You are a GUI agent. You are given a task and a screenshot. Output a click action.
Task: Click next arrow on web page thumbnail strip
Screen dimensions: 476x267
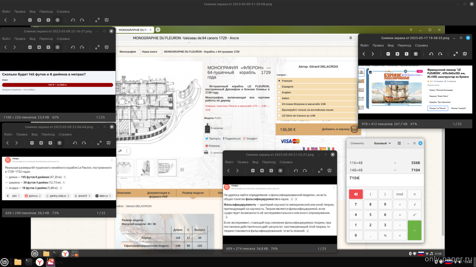[x=182, y=169]
